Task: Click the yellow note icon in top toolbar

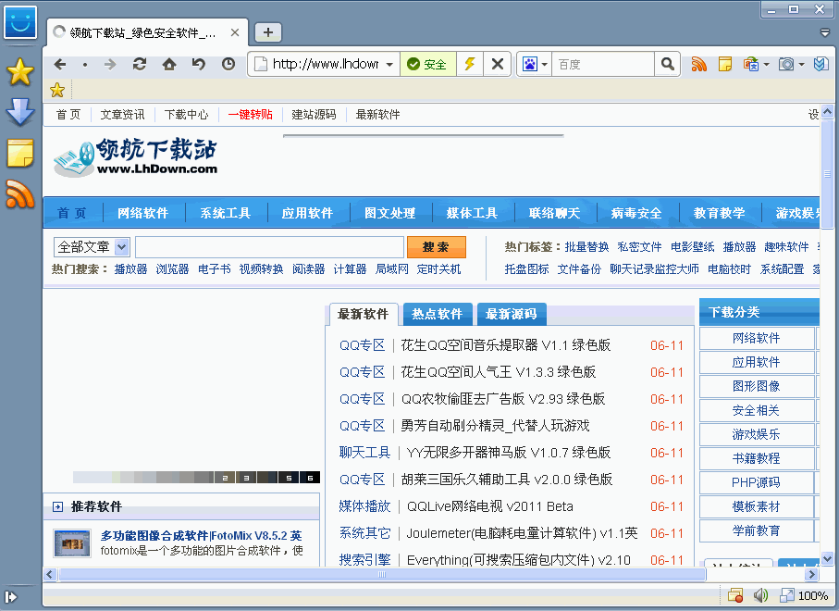Action: pyautogui.click(x=725, y=64)
